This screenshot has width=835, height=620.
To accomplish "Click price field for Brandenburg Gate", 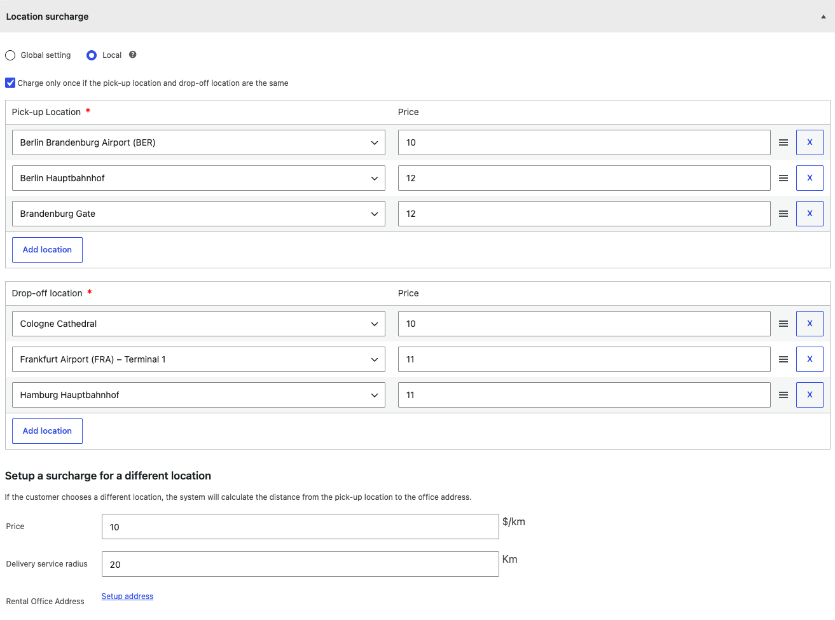I will coord(584,214).
